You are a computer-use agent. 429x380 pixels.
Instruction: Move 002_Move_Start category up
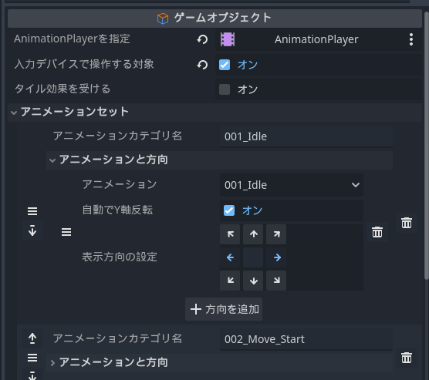[x=32, y=338]
